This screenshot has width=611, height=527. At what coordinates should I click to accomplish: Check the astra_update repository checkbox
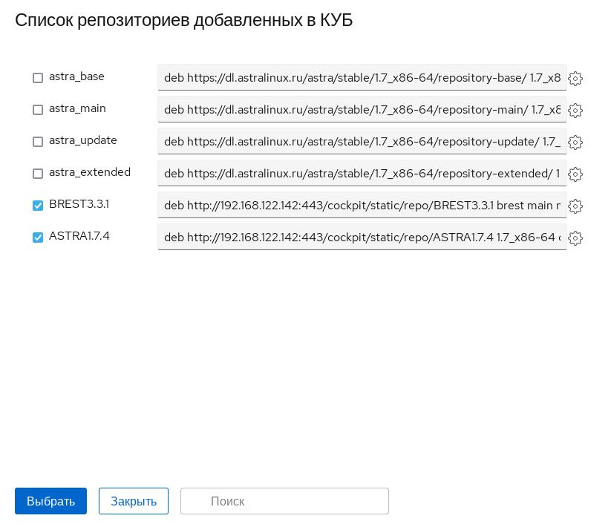pos(38,142)
